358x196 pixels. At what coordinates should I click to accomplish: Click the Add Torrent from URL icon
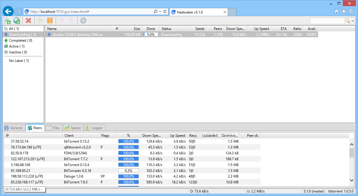17,21
